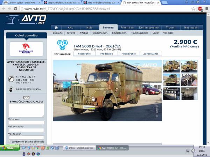Switch to the Fotografije tab
The height and width of the screenshot is (157, 210).
84,54
